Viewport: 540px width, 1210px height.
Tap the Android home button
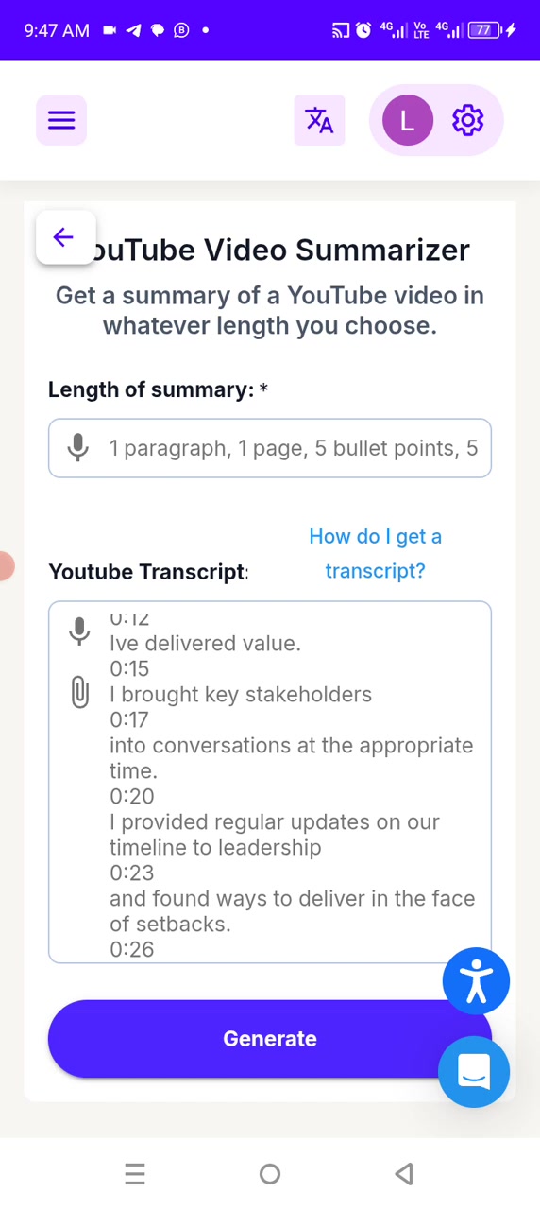270,1174
